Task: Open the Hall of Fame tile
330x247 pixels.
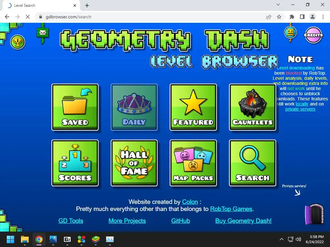Action: [x=134, y=163]
